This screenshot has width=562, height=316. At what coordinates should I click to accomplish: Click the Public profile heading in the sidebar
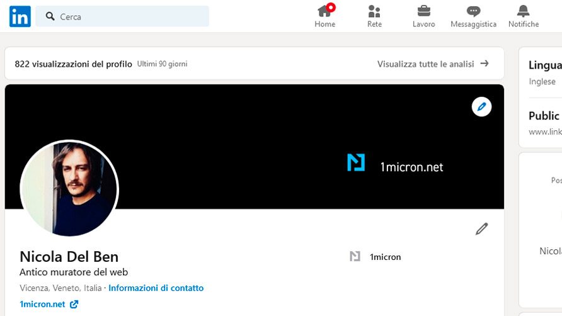click(x=544, y=116)
